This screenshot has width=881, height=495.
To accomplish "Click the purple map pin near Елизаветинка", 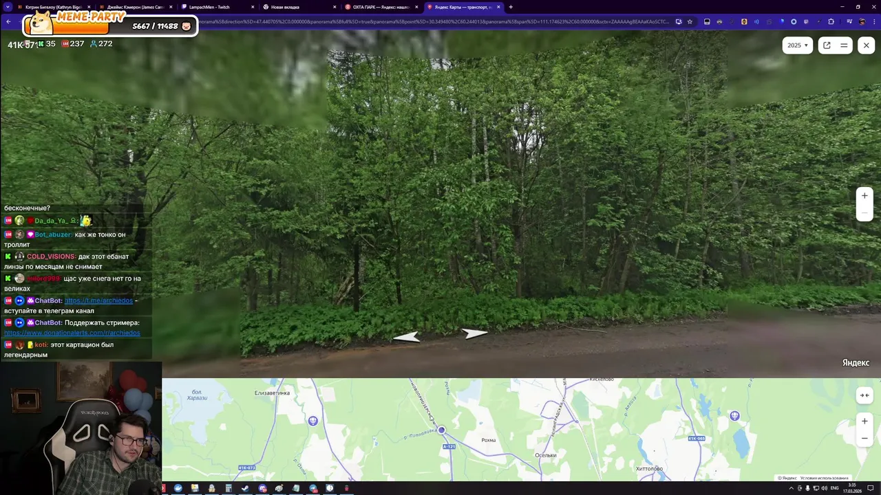I will [x=313, y=421].
